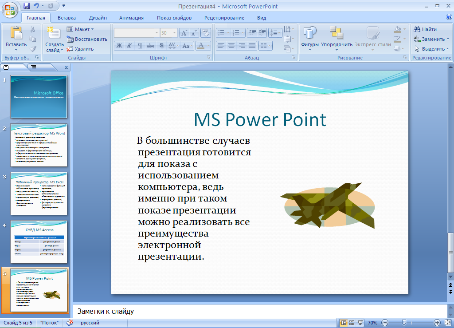Start slide show from status bar icon
Viewport: 454px width, 328px height.
tap(360, 323)
